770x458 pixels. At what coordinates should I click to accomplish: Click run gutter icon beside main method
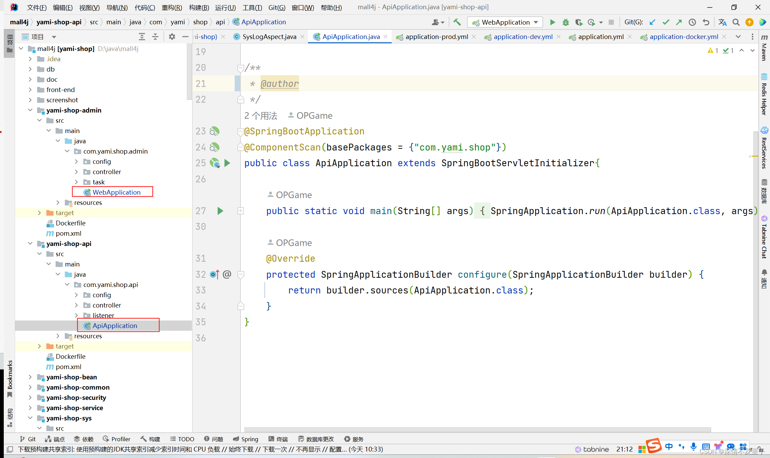(220, 211)
